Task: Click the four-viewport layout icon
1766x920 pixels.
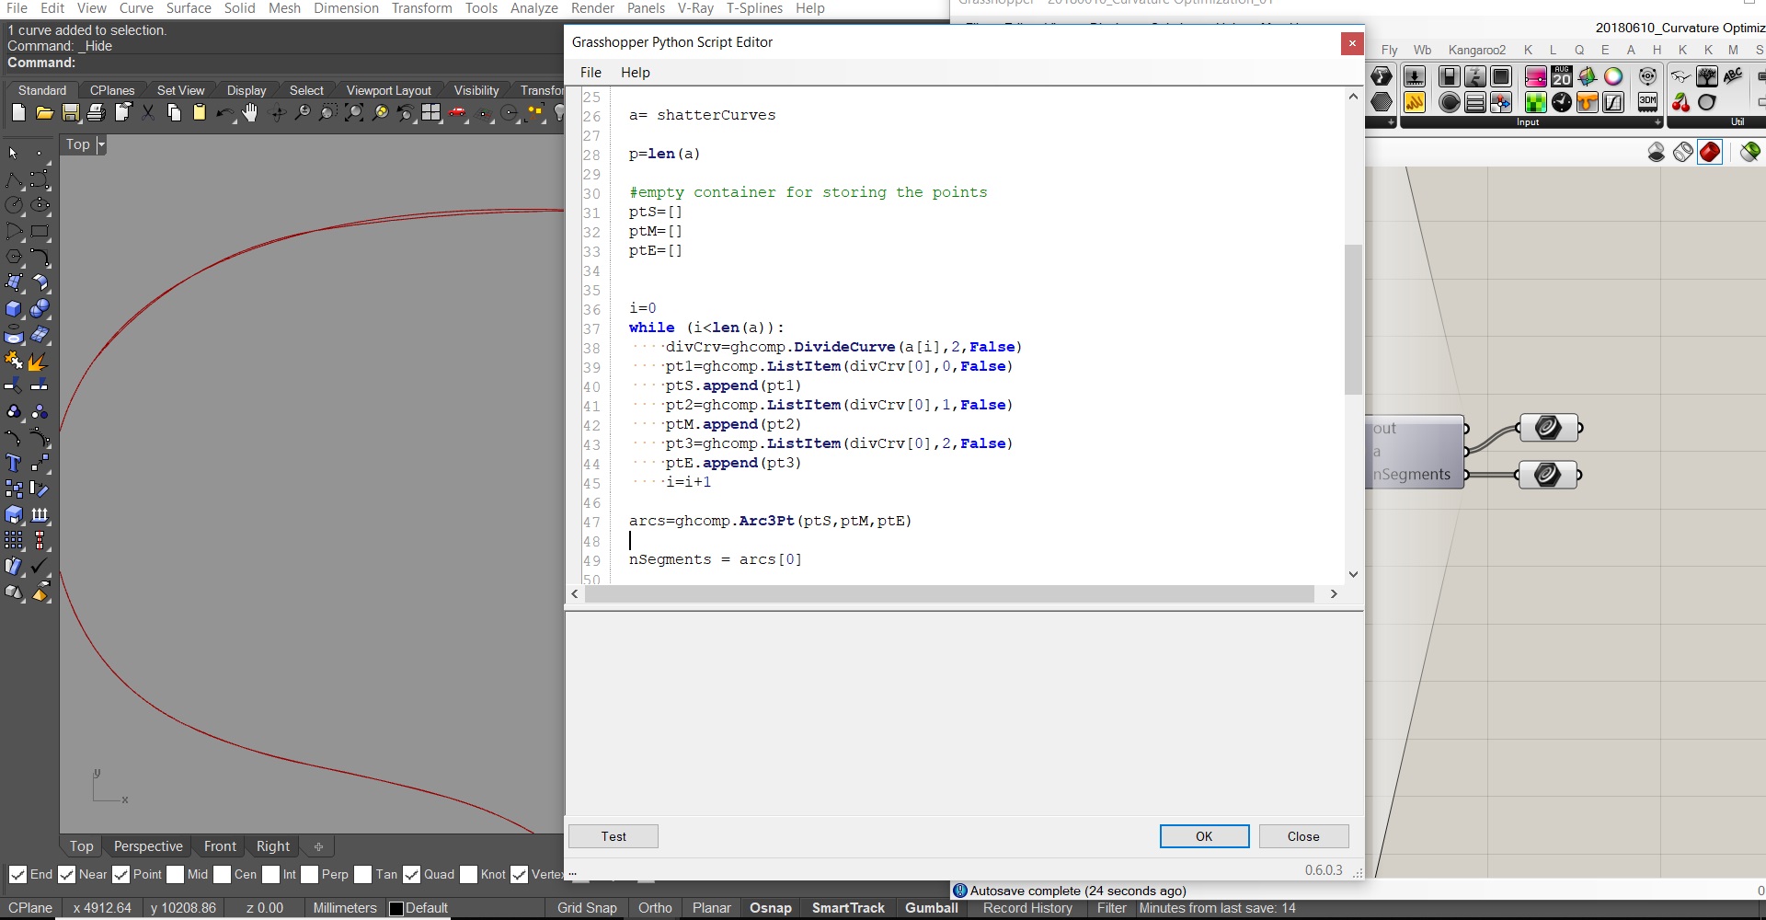Action: click(430, 113)
